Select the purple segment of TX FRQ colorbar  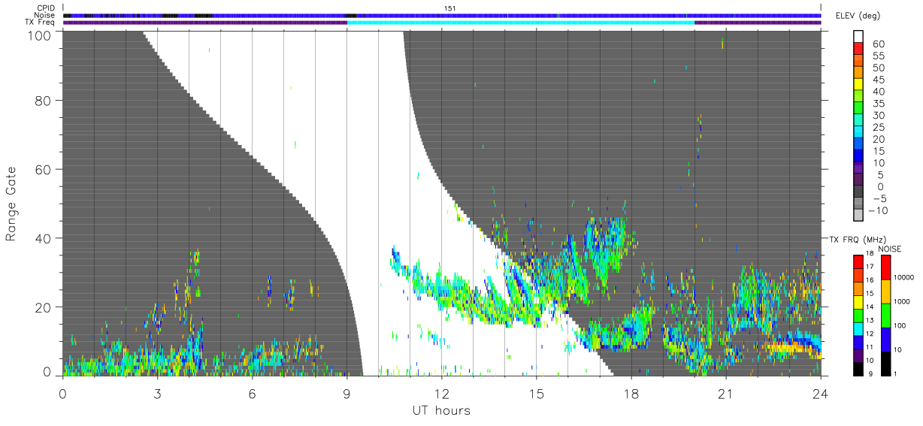pos(858,355)
